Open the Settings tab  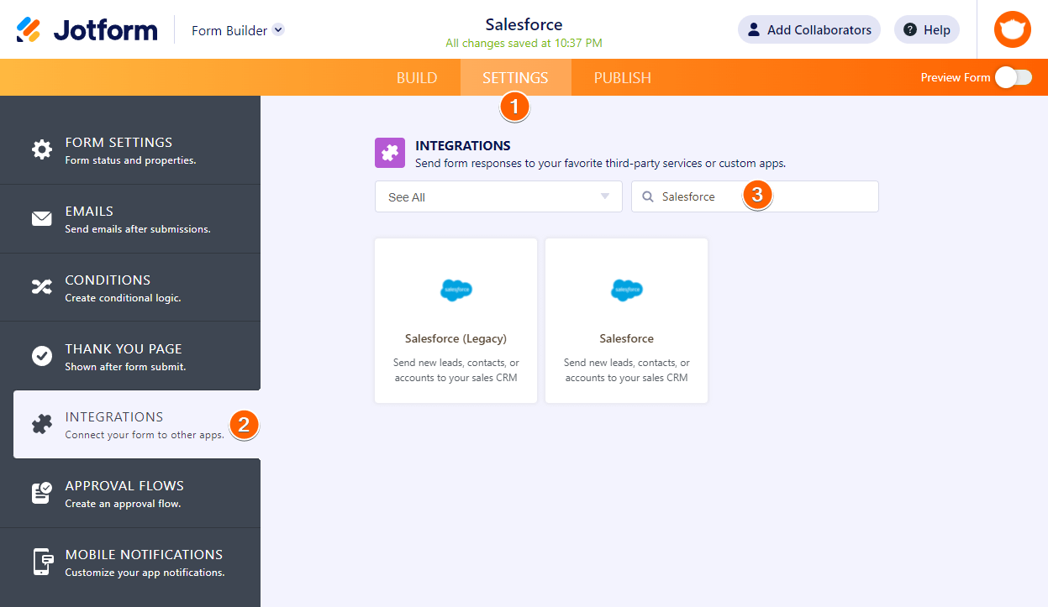point(515,78)
